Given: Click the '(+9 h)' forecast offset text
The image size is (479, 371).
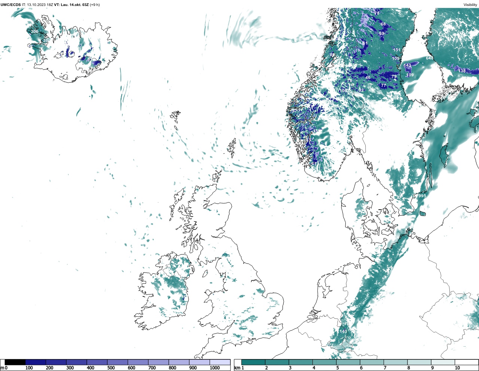Looking at the screenshot, I should coord(95,5).
